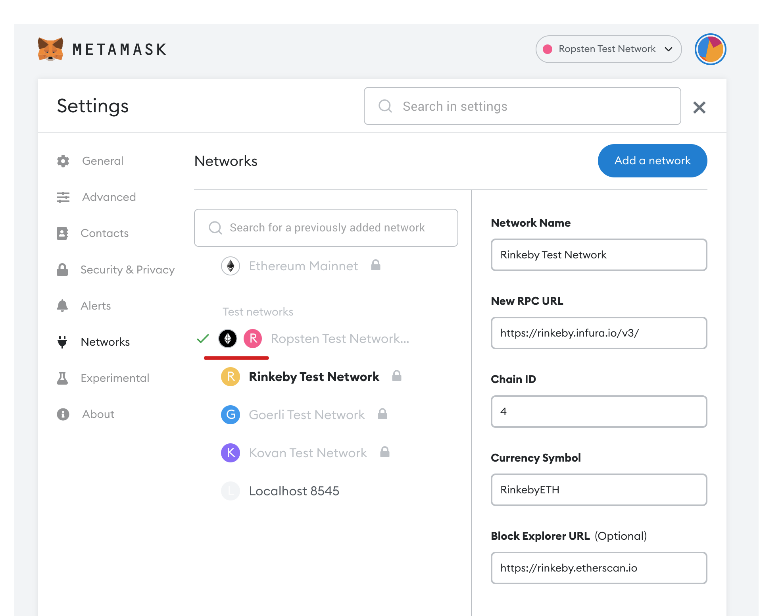The image size is (784, 616).
Task: Switch to the Networks settings section
Action: click(x=105, y=342)
